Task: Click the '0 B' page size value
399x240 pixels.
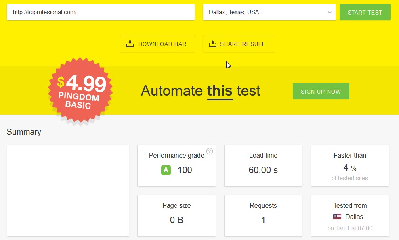Action: 176,220
